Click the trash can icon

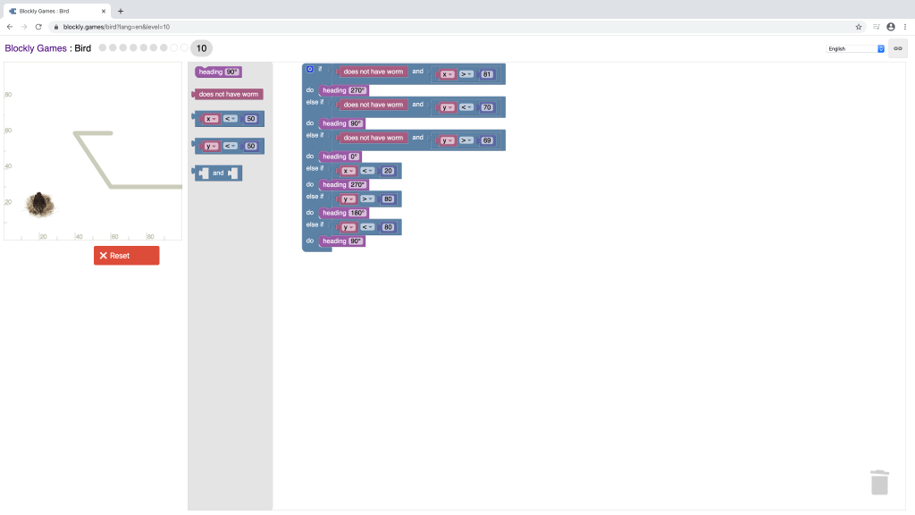(879, 482)
